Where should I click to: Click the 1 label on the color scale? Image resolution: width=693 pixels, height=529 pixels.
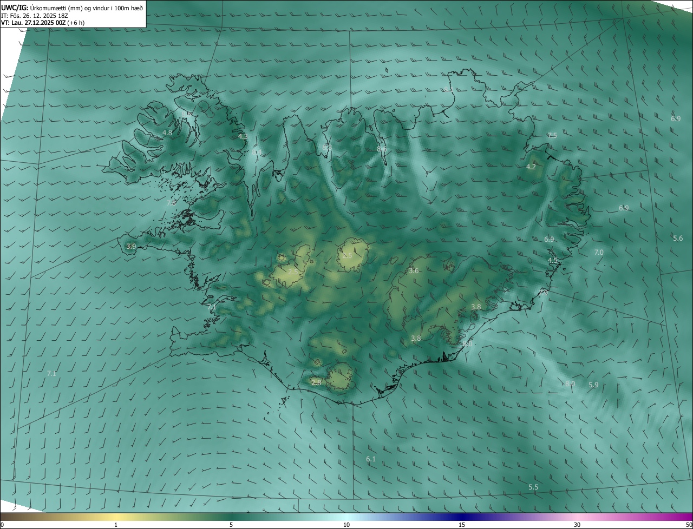(x=116, y=525)
